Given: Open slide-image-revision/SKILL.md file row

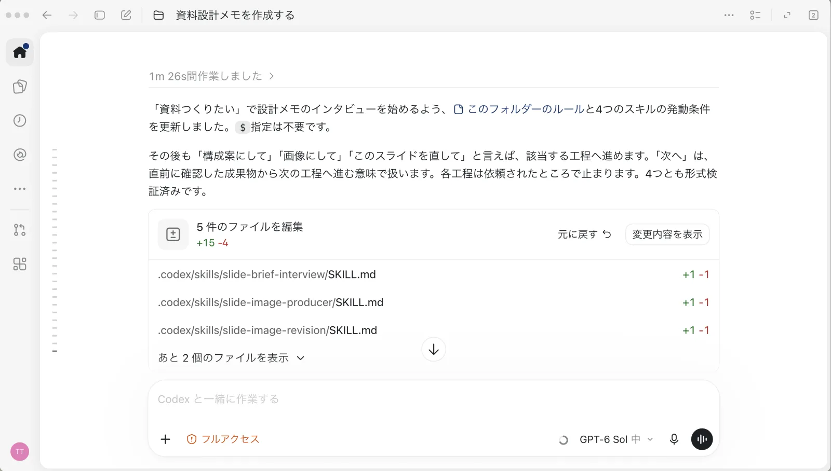Looking at the screenshot, I should (x=434, y=330).
